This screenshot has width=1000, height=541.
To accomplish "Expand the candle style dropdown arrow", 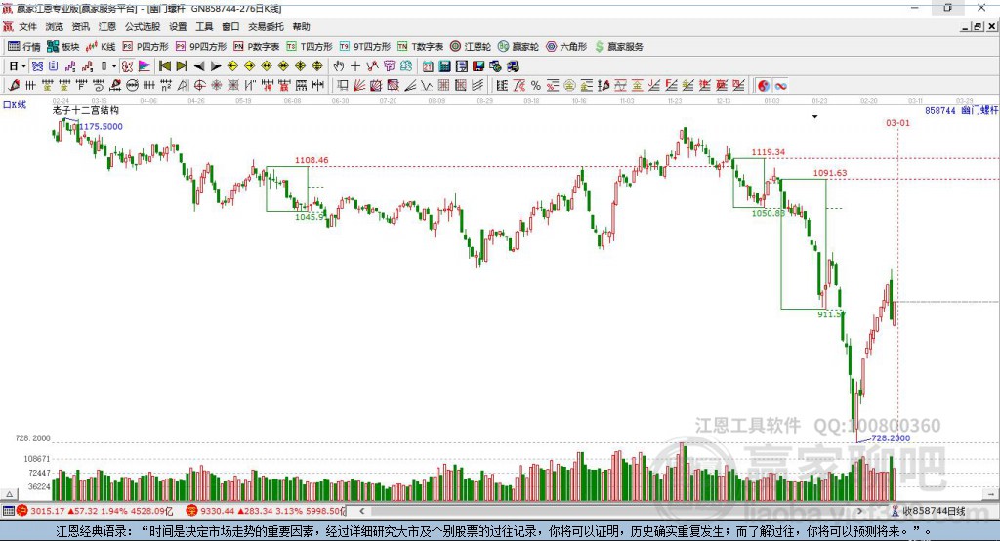I will click(114, 66).
